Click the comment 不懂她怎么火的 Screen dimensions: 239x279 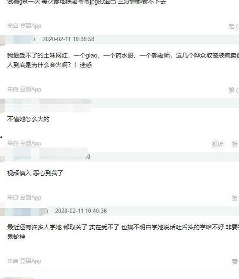(28, 119)
